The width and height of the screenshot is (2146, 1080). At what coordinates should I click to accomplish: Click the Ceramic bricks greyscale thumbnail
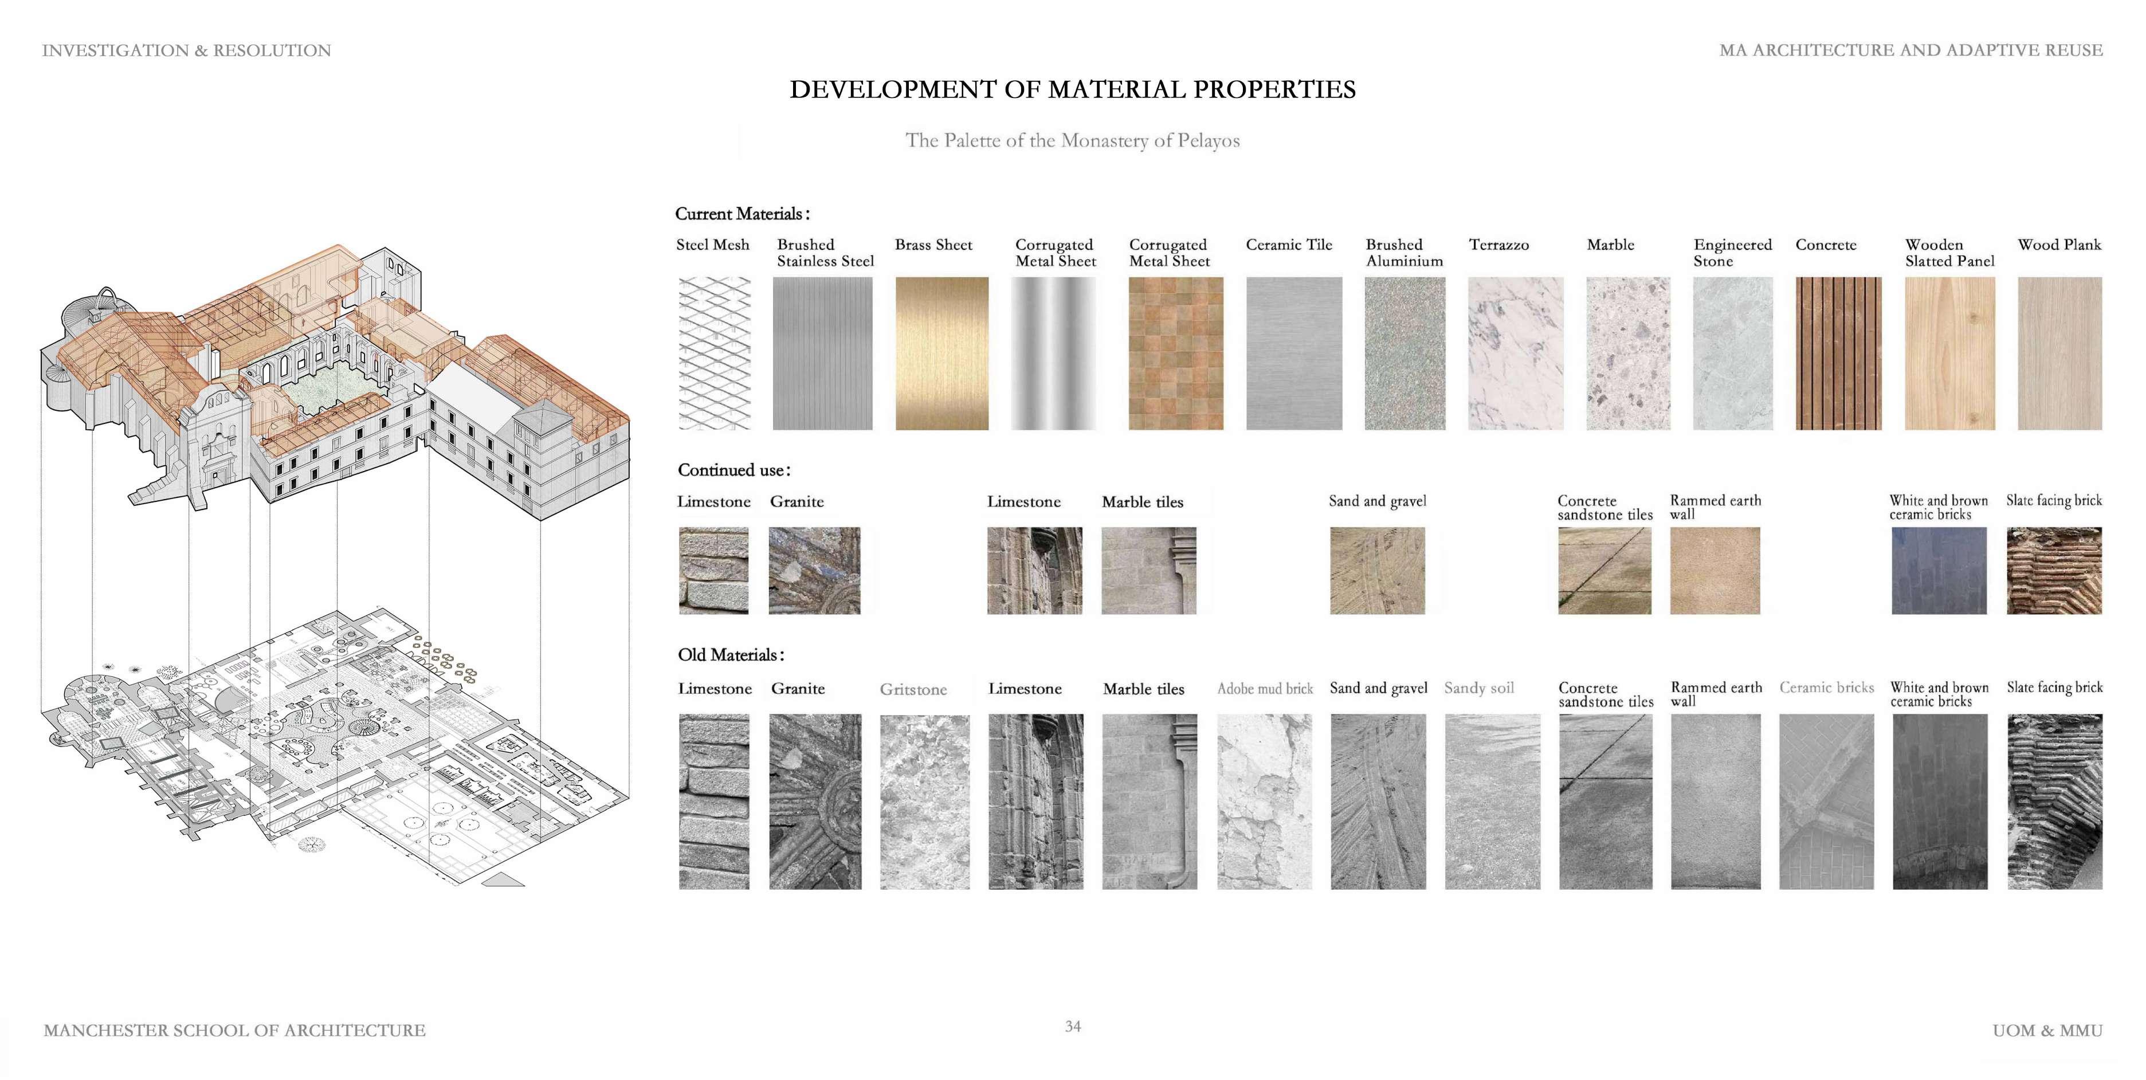pyautogui.click(x=1826, y=801)
